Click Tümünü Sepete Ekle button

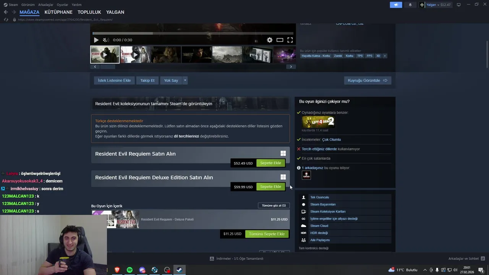[267, 234]
